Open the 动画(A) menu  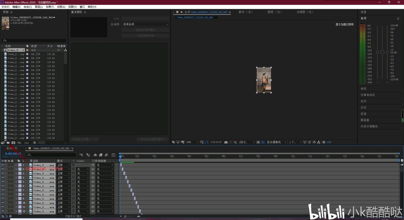pyautogui.click(x=61, y=7)
